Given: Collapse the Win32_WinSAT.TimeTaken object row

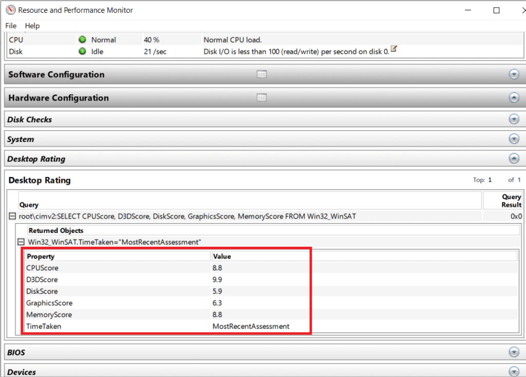Looking at the screenshot, I should pyautogui.click(x=21, y=242).
